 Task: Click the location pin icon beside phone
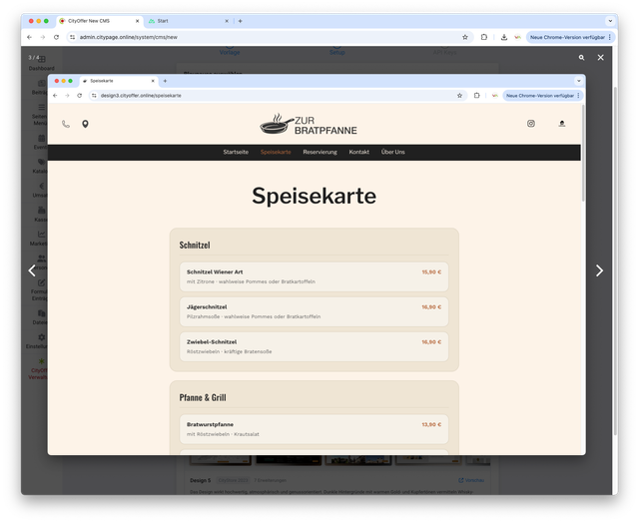tap(85, 124)
